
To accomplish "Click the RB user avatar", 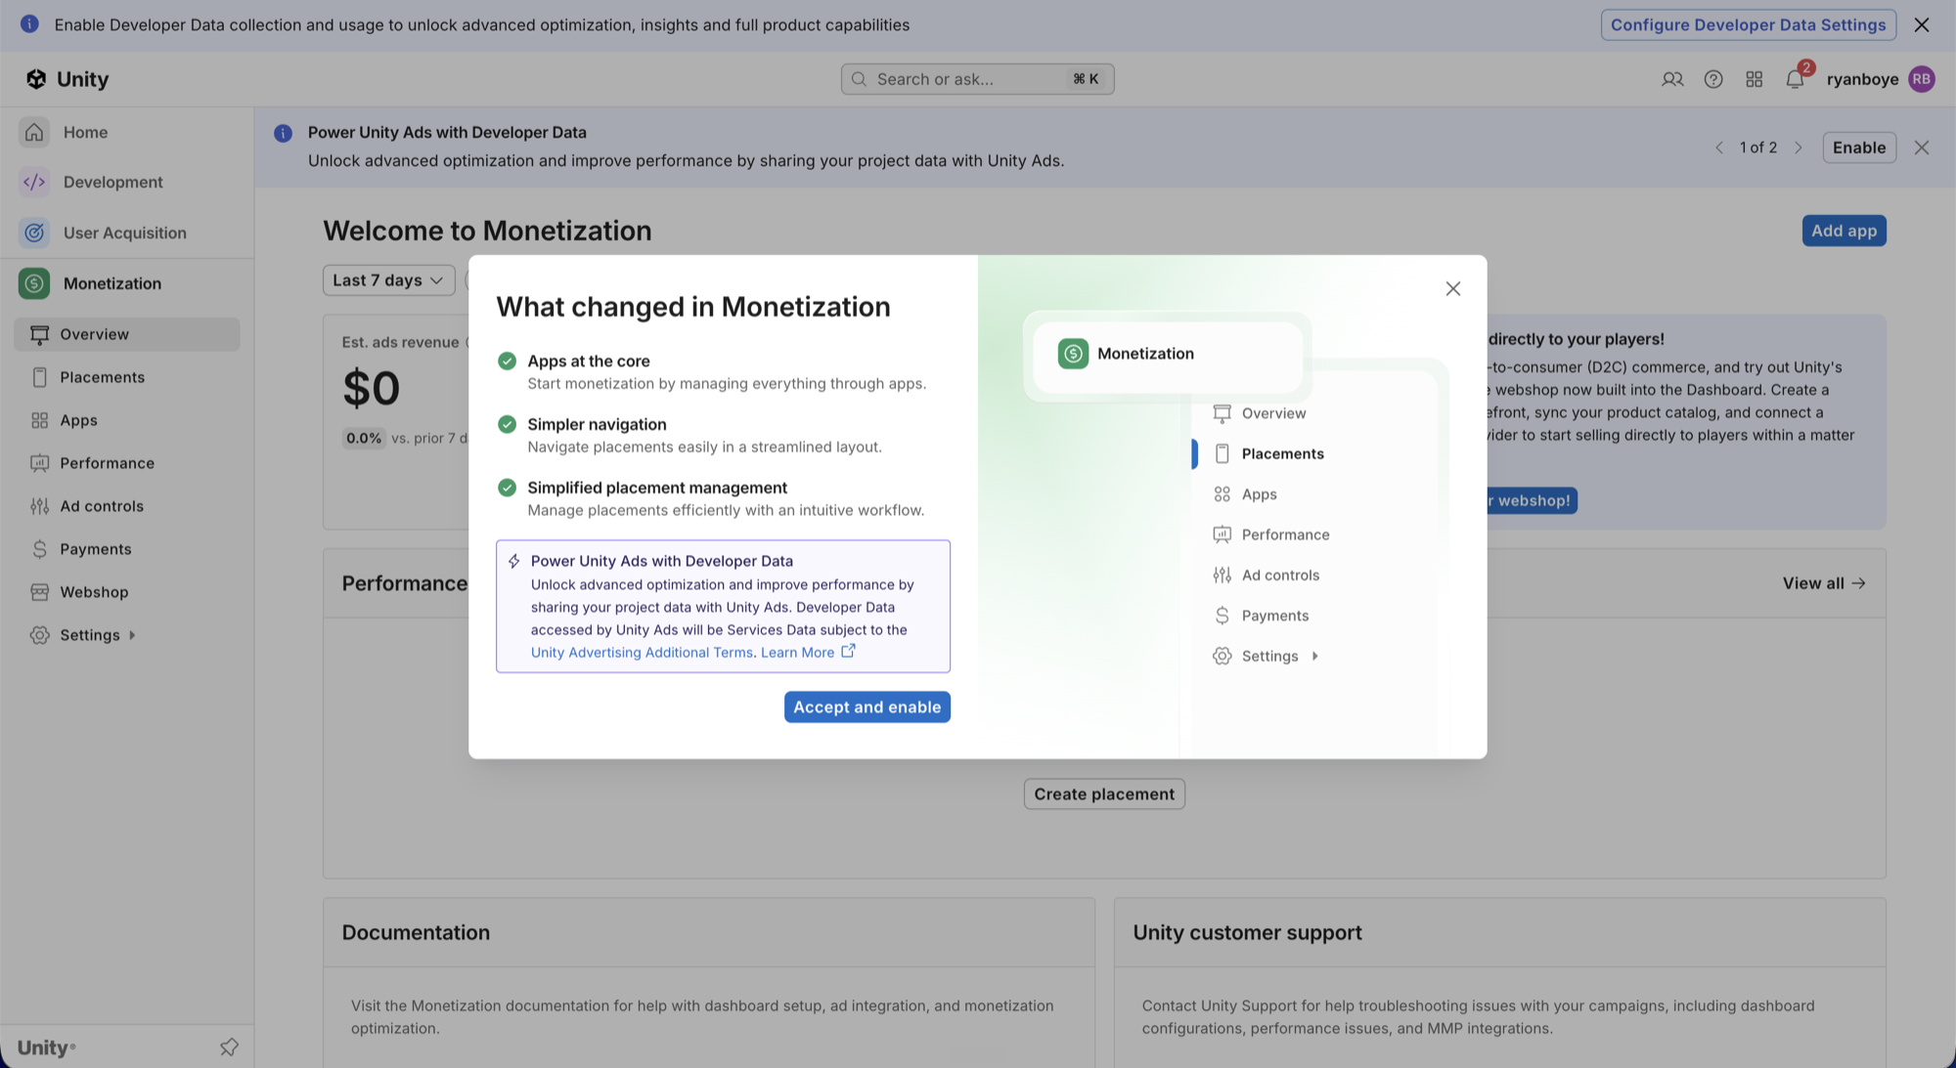I will [1922, 79].
